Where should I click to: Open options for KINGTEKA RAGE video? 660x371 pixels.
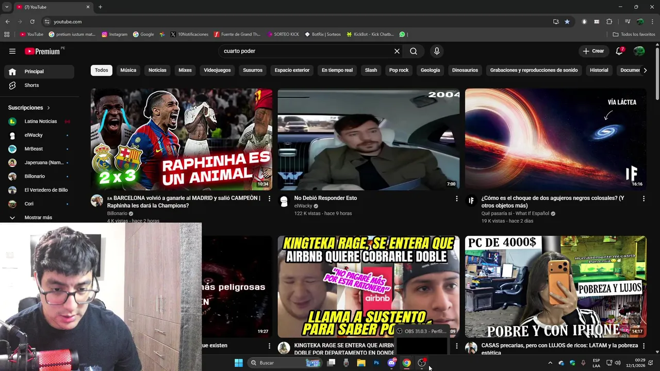click(456, 346)
